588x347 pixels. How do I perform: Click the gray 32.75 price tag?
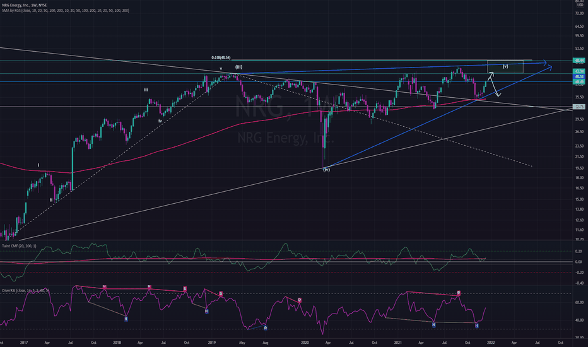[x=579, y=107]
